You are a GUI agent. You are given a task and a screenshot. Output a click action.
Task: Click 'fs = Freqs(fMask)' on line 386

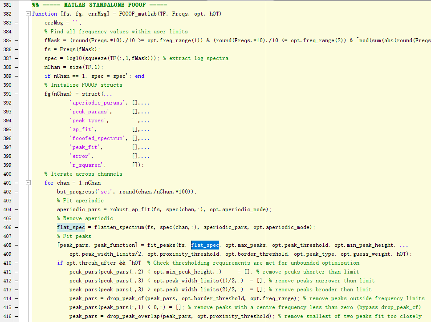pos(72,49)
